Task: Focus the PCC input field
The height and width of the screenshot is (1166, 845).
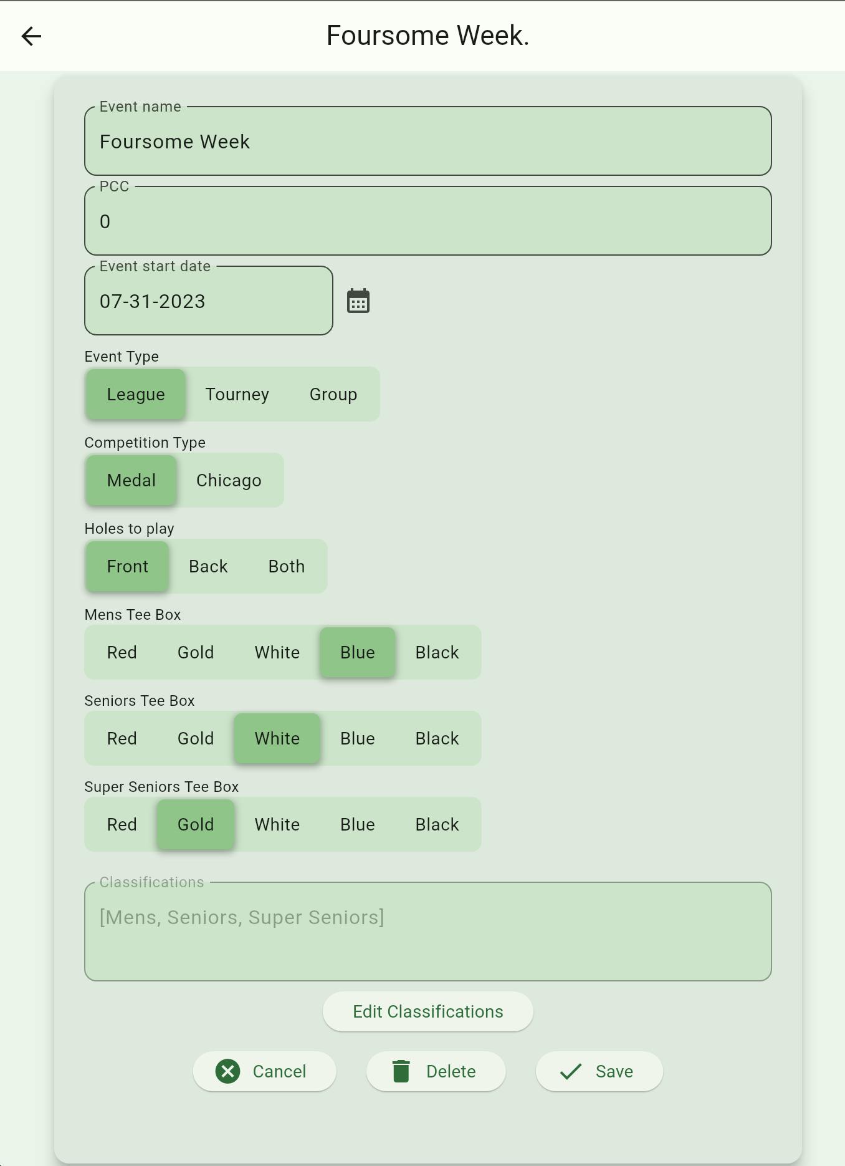Action: 428,221
